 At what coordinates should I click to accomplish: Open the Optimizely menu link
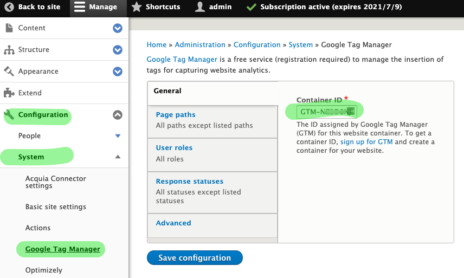point(44,270)
